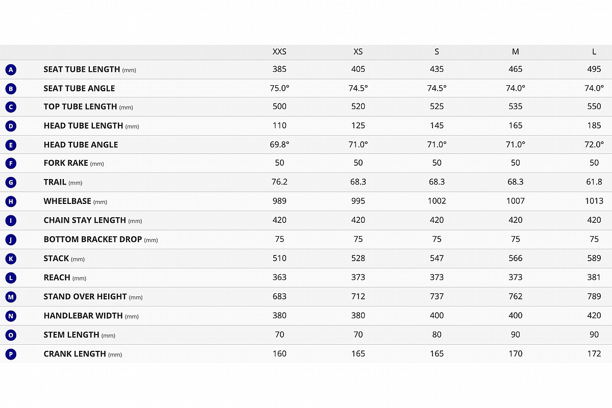This screenshot has width=612, height=408.
Task: Choose the M size column header
Action: 516,52
